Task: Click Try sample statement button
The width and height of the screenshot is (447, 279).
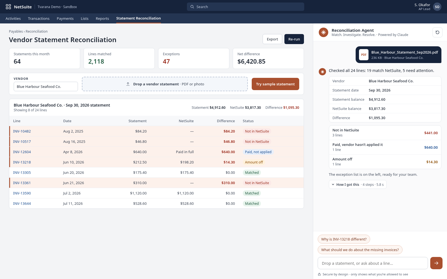Action: click(x=275, y=84)
